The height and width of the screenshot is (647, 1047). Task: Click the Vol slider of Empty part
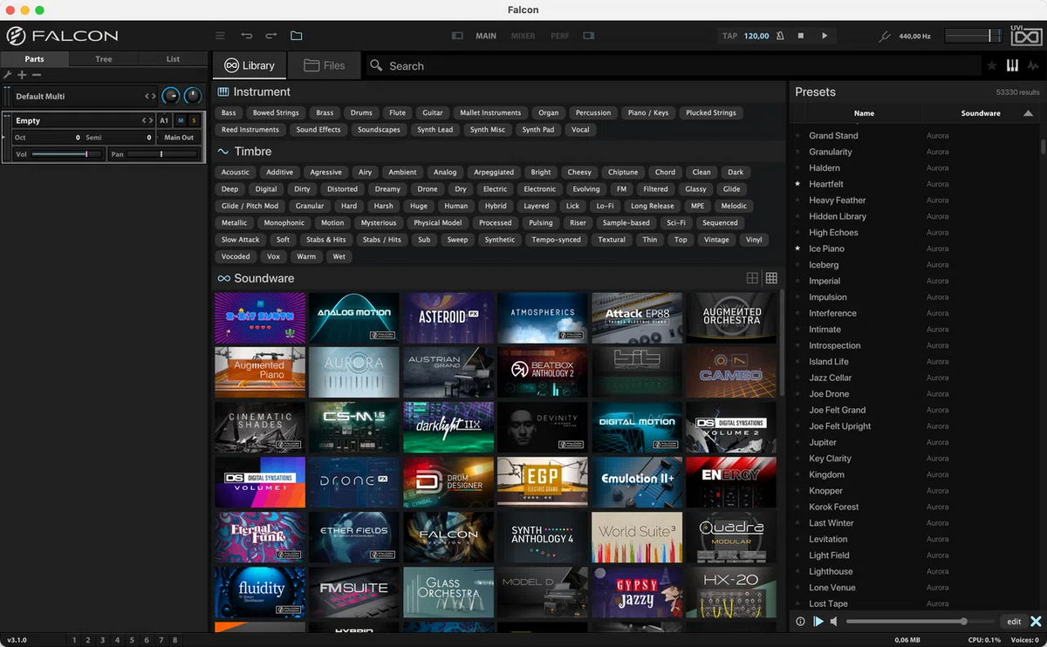pos(65,154)
